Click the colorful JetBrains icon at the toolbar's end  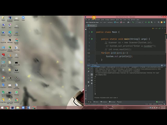point(164,22)
